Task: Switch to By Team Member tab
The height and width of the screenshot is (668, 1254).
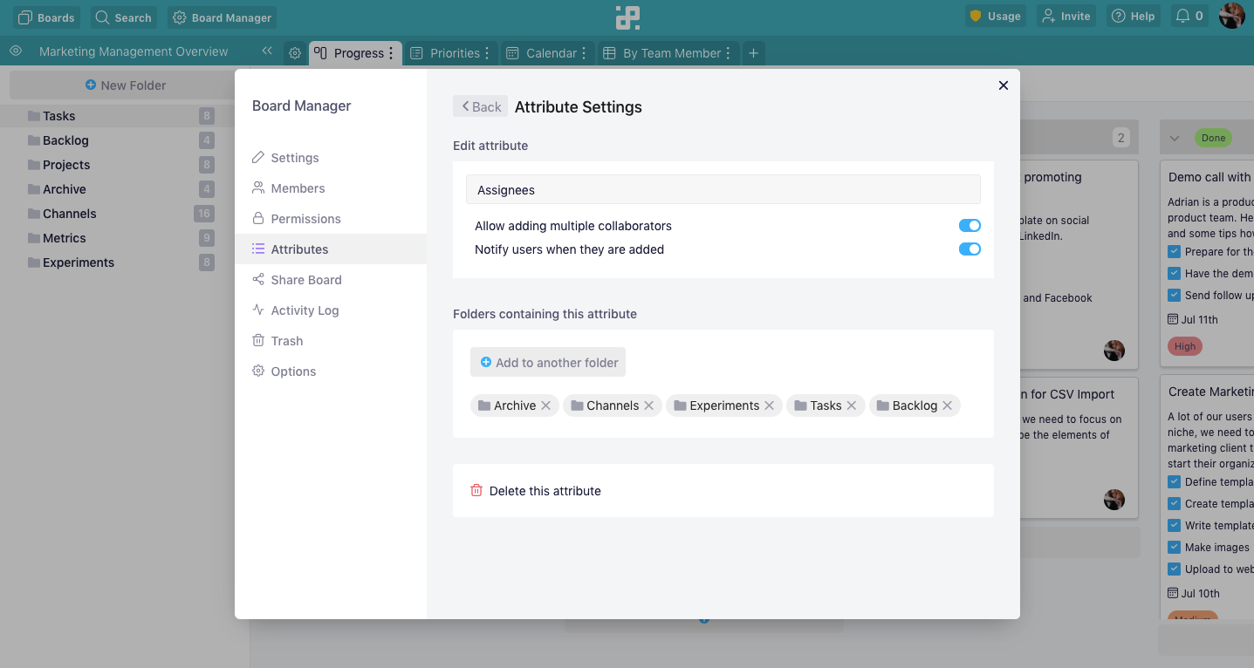Action: point(662,53)
